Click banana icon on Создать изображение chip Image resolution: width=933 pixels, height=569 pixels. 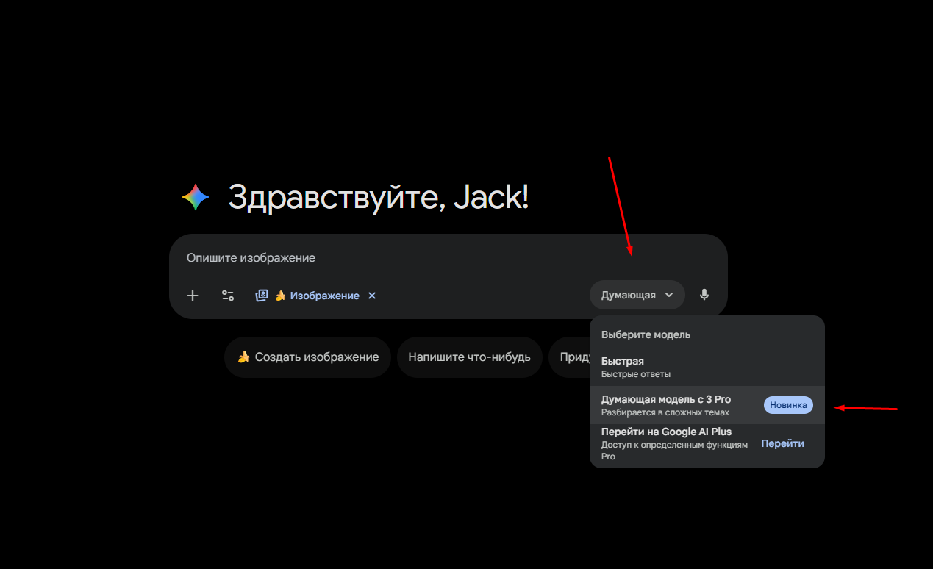(x=244, y=357)
